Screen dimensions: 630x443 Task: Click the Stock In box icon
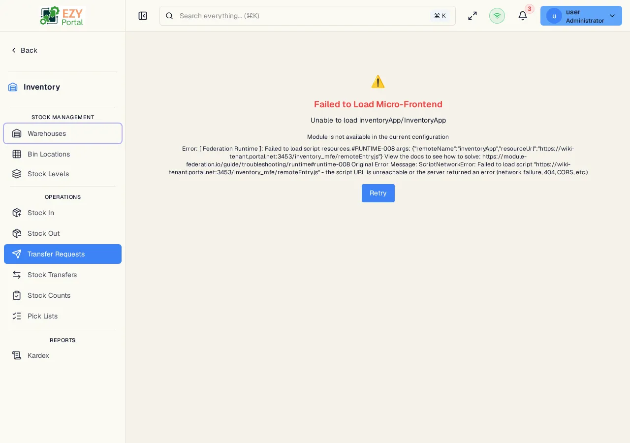(x=17, y=213)
